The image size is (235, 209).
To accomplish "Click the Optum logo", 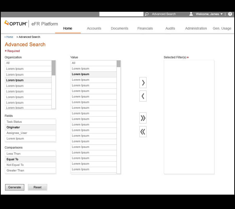I will [x=16, y=24].
